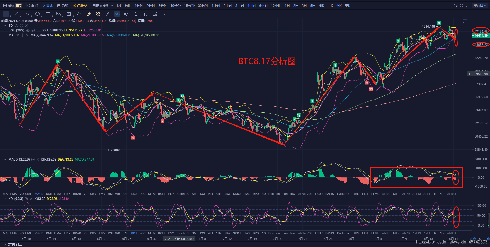Switch the upper sub-panel to RSI
Viewport: 490px width, 247px height.
[x=110, y=194]
